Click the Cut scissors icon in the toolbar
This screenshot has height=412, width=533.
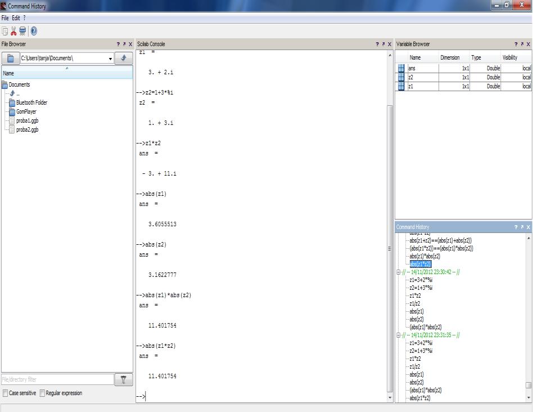click(x=13, y=32)
